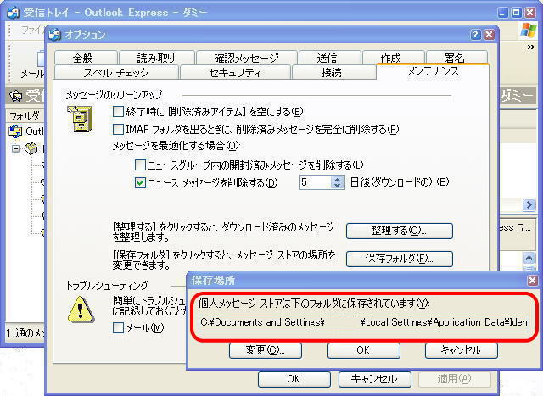Viewport: 543px width, 396px height.
Task: Uncheck ニュース メッセージを削除する checkbox
Action: (x=140, y=182)
